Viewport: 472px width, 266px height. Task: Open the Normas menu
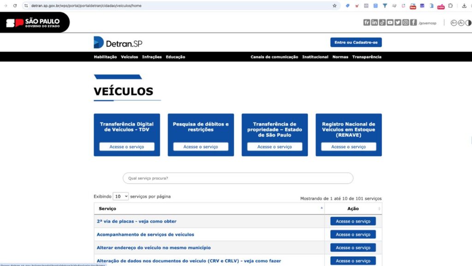pyautogui.click(x=340, y=57)
